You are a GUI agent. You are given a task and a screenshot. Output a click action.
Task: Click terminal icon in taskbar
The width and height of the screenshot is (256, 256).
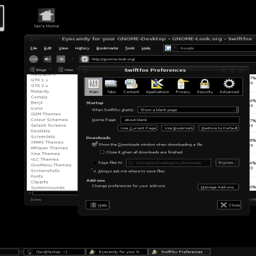click(x=30, y=252)
